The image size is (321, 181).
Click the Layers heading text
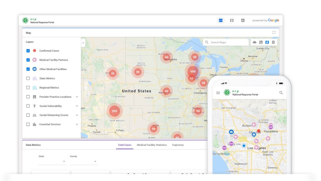pos(30,42)
